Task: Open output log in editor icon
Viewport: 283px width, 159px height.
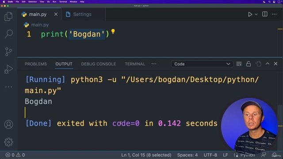Action: click(258, 64)
